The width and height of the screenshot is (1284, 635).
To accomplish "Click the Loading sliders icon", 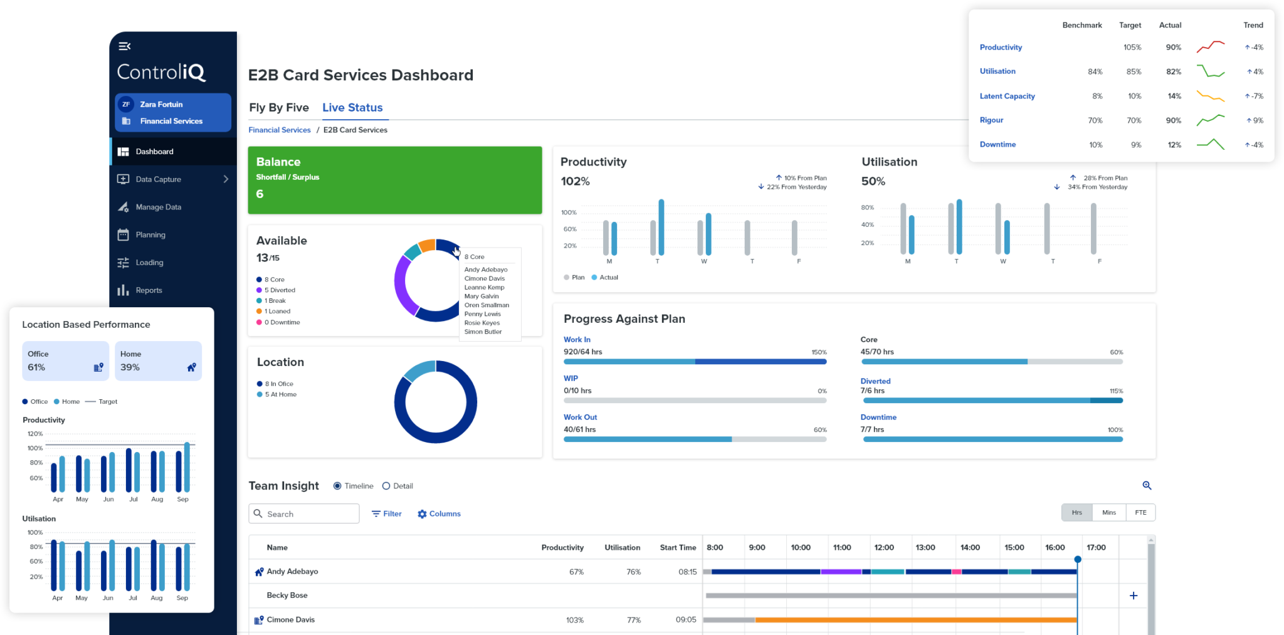I will click(123, 263).
